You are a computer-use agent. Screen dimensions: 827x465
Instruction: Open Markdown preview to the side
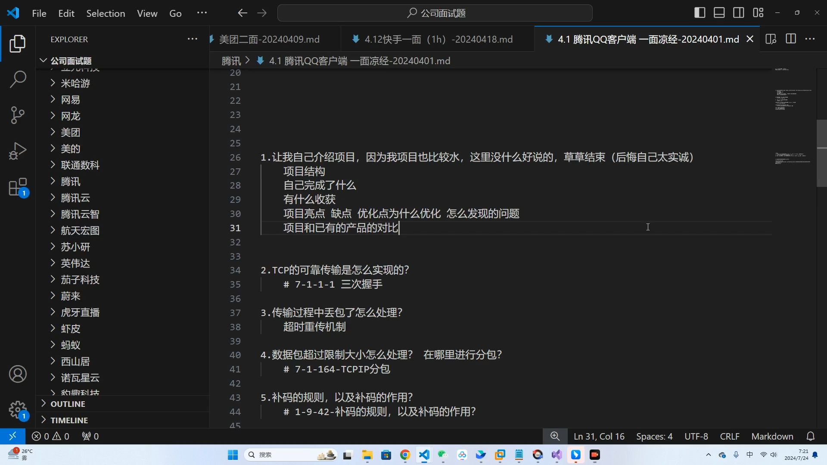[x=771, y=39]
